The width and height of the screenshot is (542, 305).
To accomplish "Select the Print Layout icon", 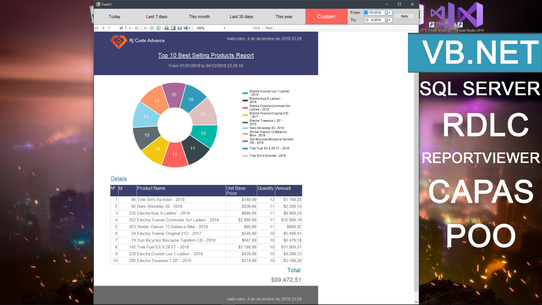I will 173,28.
